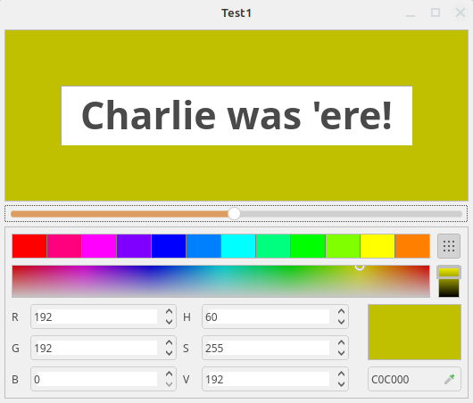Pick the blue color swatch

tap(169, 246)
